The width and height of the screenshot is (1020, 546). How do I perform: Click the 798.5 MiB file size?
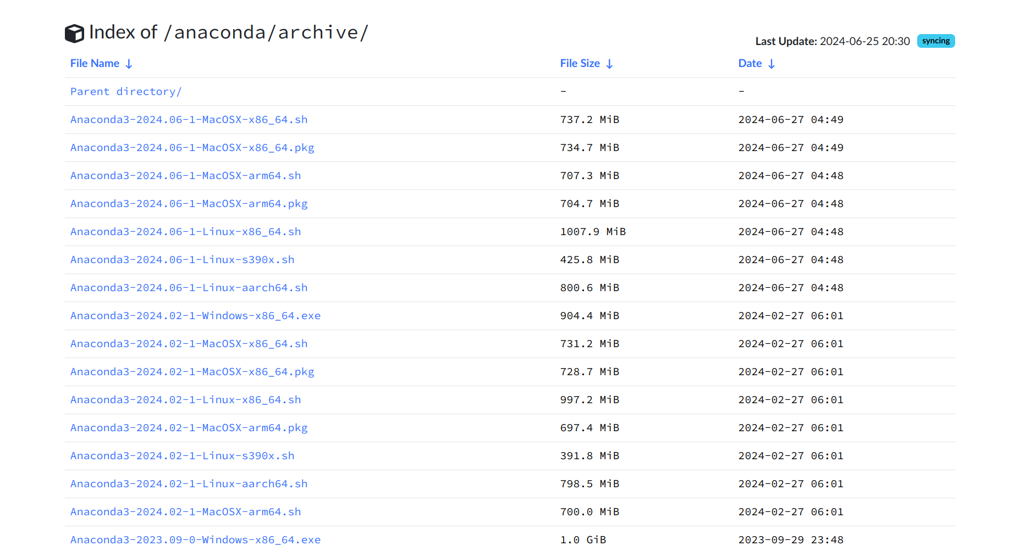pyautogui.click(x=590, y=484)
